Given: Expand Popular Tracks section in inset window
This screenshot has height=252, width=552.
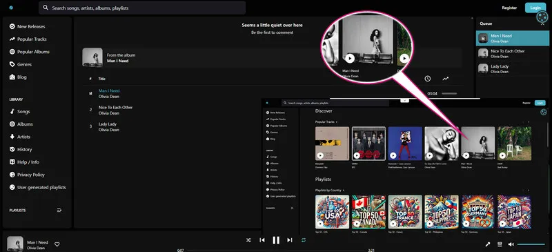Looking at the screenshot, I should [326, 122].
